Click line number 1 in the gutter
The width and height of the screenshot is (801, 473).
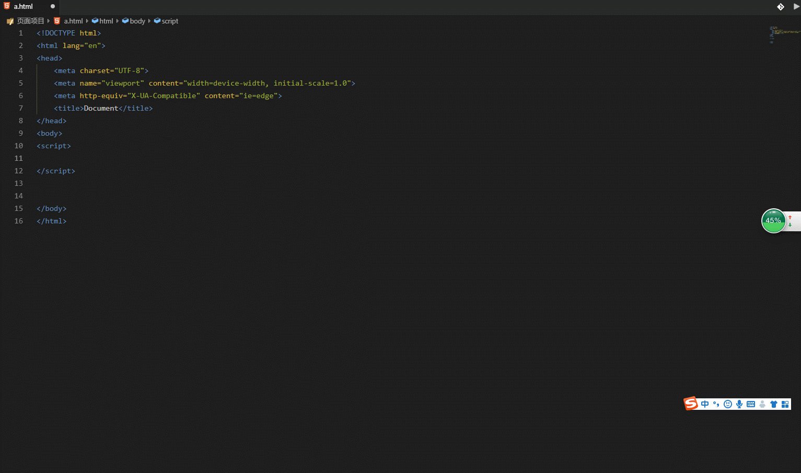point(21,33)
